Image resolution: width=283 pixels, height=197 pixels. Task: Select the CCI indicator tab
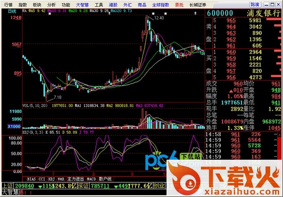click(x=42, y=179)
